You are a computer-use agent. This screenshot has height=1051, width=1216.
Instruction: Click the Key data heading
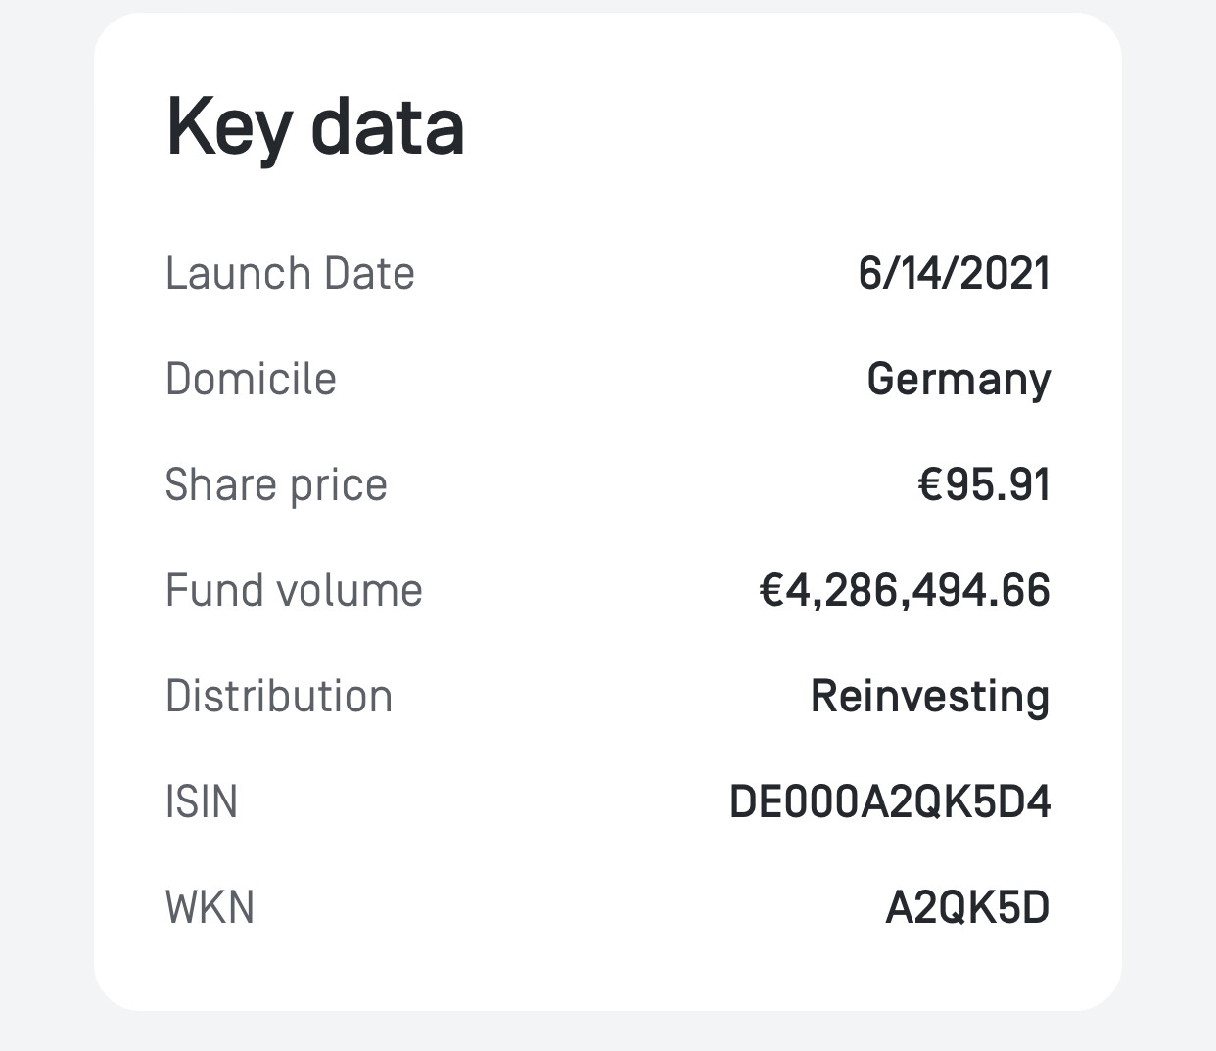(x=315, y=127)
